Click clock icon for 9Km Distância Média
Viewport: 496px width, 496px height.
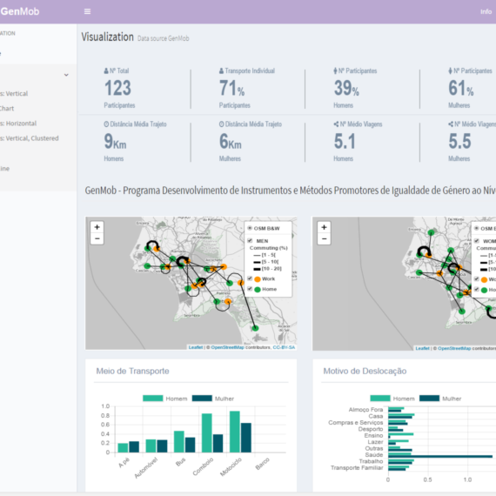click(106, 124)
